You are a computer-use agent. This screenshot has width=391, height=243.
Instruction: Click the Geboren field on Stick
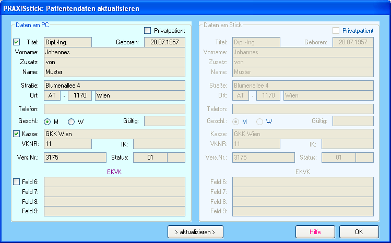pos(353,42)
